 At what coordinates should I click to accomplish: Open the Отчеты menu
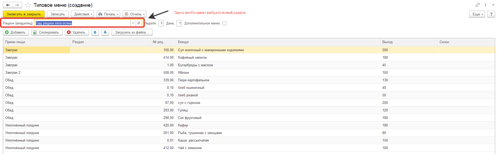(x=134, y=14)
